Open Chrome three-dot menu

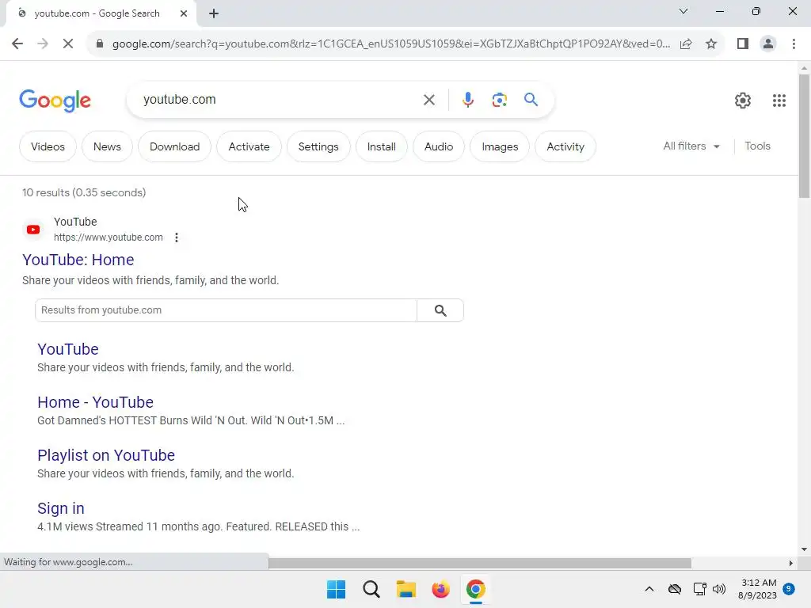(794, 44)
